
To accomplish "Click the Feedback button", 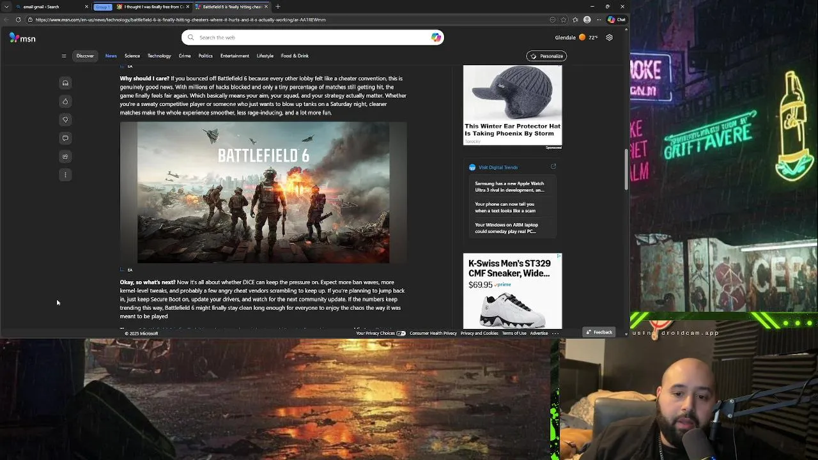I will (599, 332).
